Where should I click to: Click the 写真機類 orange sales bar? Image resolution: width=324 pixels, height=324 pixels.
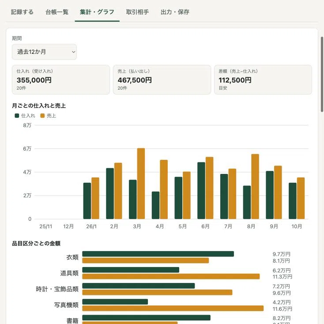point(173,308)
